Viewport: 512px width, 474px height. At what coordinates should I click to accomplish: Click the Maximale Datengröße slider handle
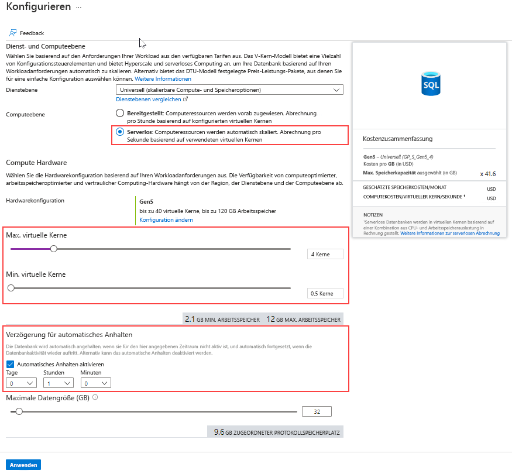(x=19, y=411)
